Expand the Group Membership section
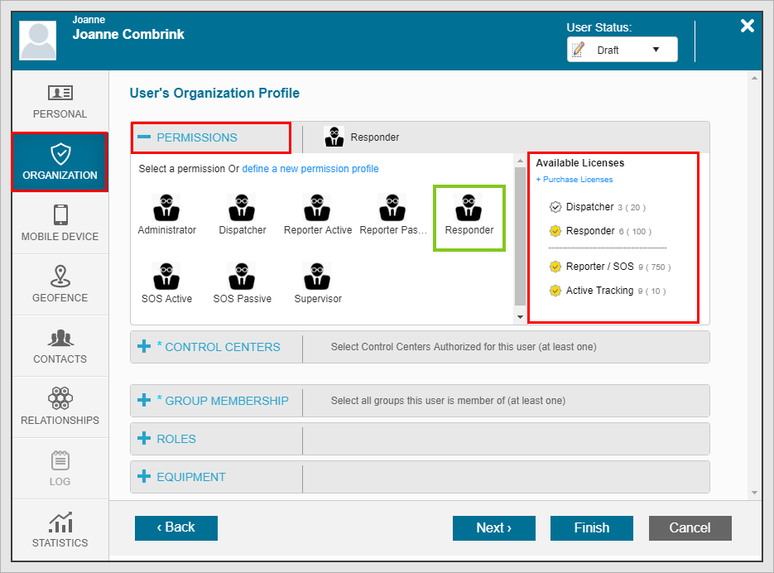This screenshot has width=774, height=573. [144, 401]
